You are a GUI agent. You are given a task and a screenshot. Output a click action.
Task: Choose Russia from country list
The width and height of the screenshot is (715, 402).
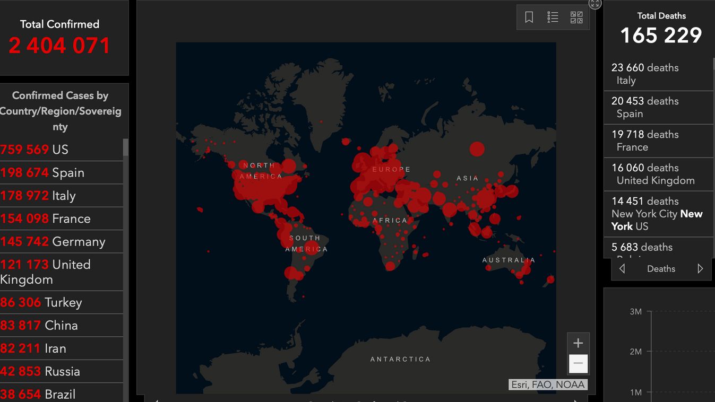pos(62,371)
